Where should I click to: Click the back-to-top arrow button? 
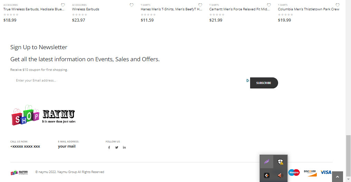[337, 176]
